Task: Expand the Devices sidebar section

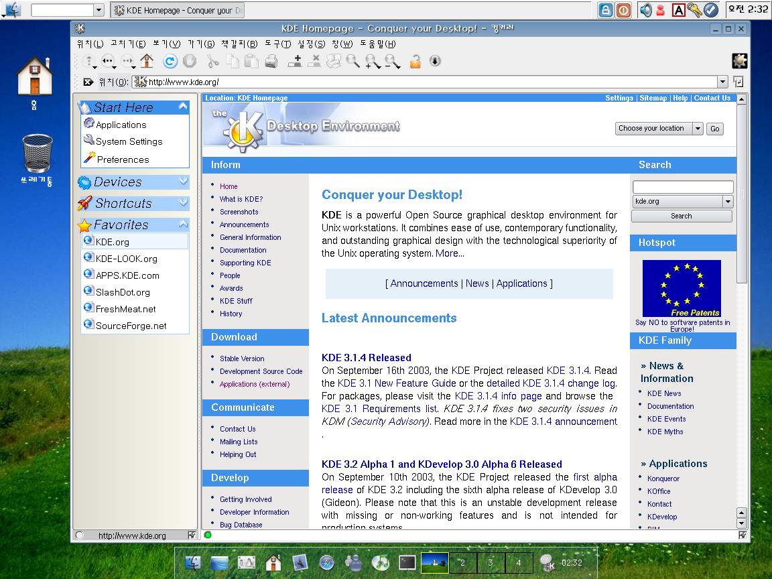Action: click(183, 181)
